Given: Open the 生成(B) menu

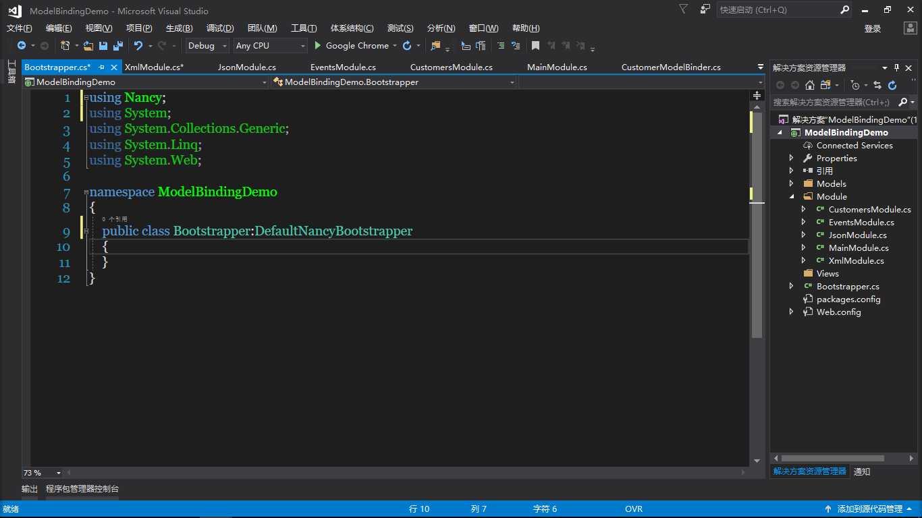Looking at the screenshot, I should tap(179, 28).
